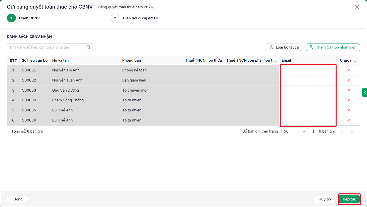Click the step 2 circle for Điền nội dung email
Screen dimensions: 367x207
(115, 18)
